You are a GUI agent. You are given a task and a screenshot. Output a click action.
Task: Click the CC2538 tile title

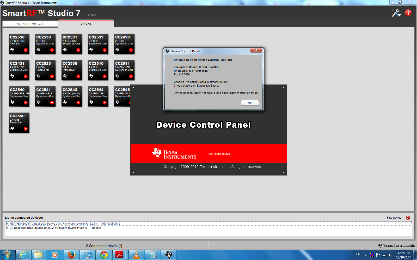pyautogui.click(x=17, y=37)
